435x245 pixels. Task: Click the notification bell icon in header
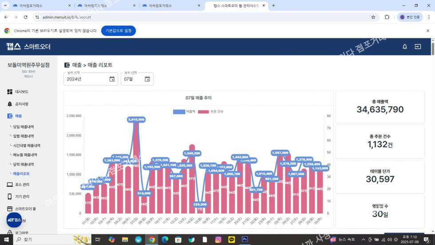point(404,47)
